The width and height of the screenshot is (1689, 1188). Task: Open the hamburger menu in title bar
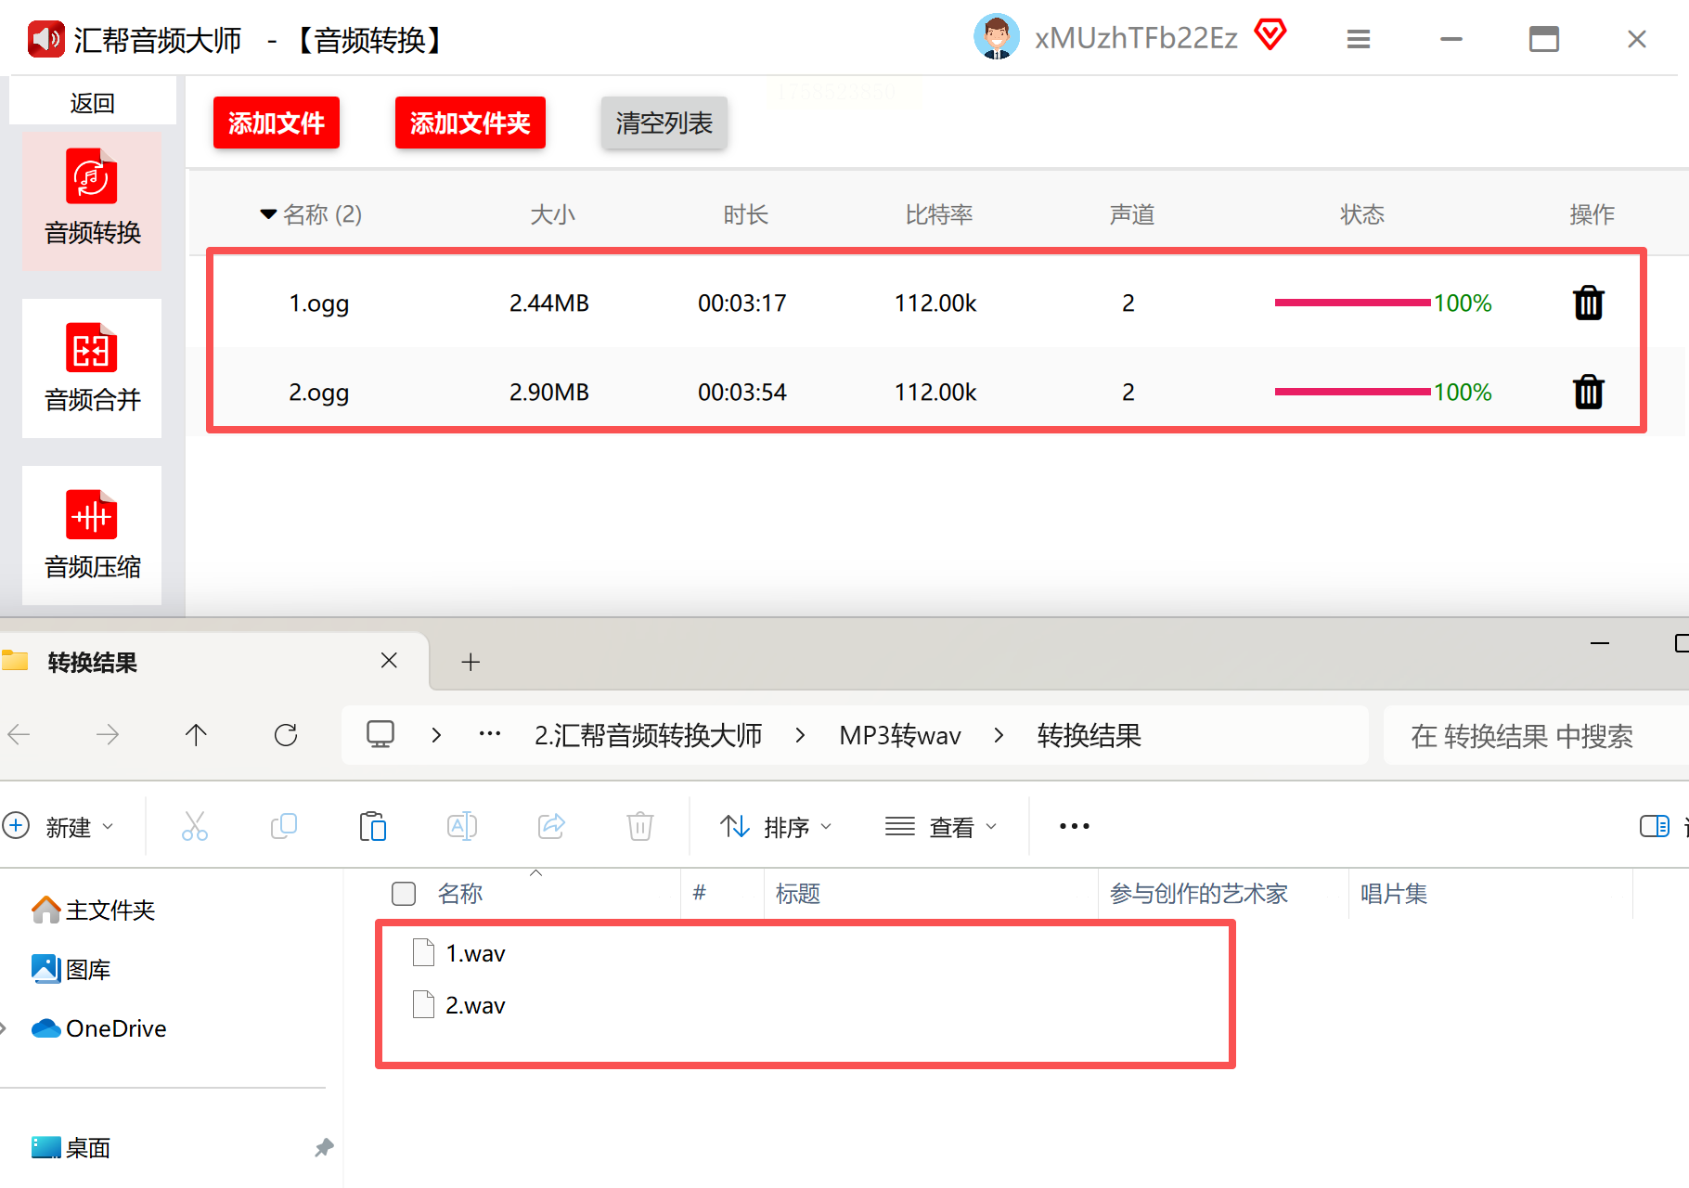(x=1359, y=39)
